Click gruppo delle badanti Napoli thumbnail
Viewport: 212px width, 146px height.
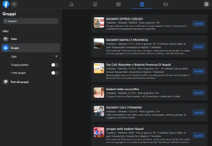[x=99, y=132]
